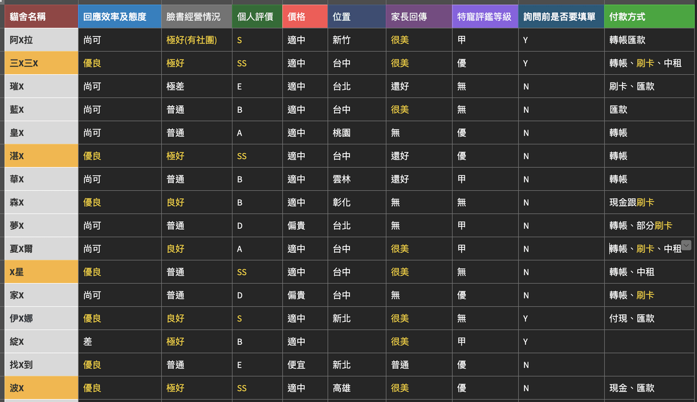Viewport: 697px width, 402px height.
Task: Click the name cell 伊X娜
Action: (41, 318)
